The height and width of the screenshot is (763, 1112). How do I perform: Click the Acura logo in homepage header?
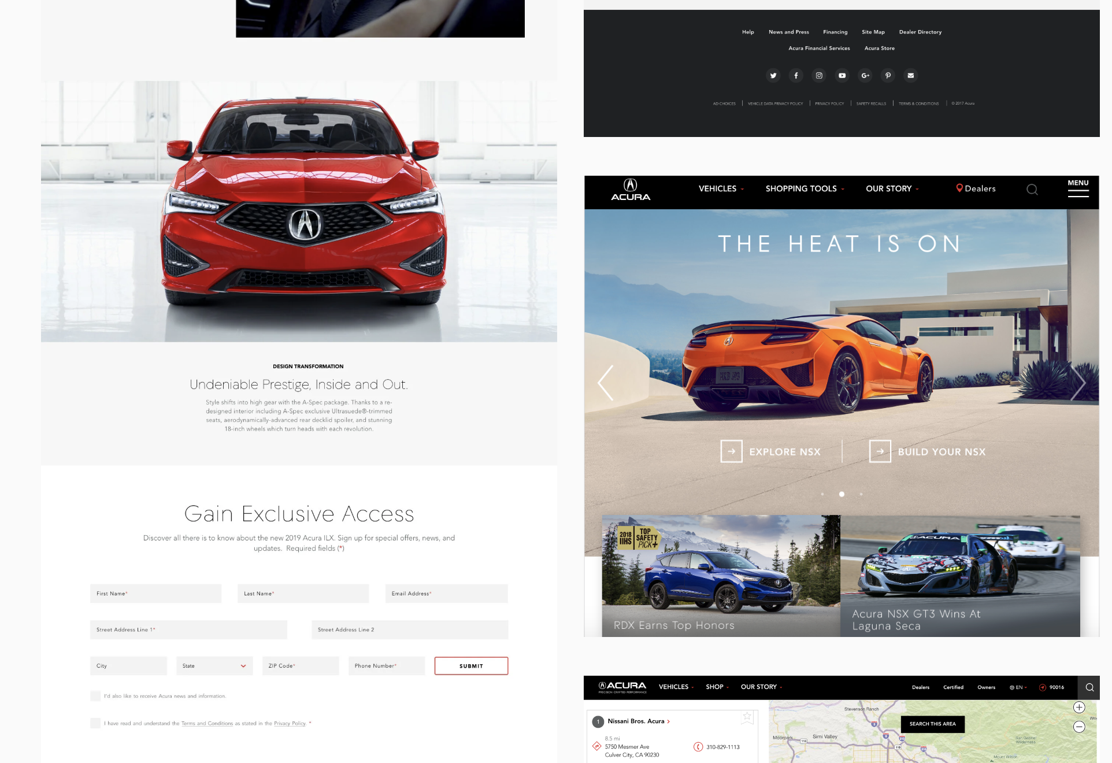tap(631, 190)
